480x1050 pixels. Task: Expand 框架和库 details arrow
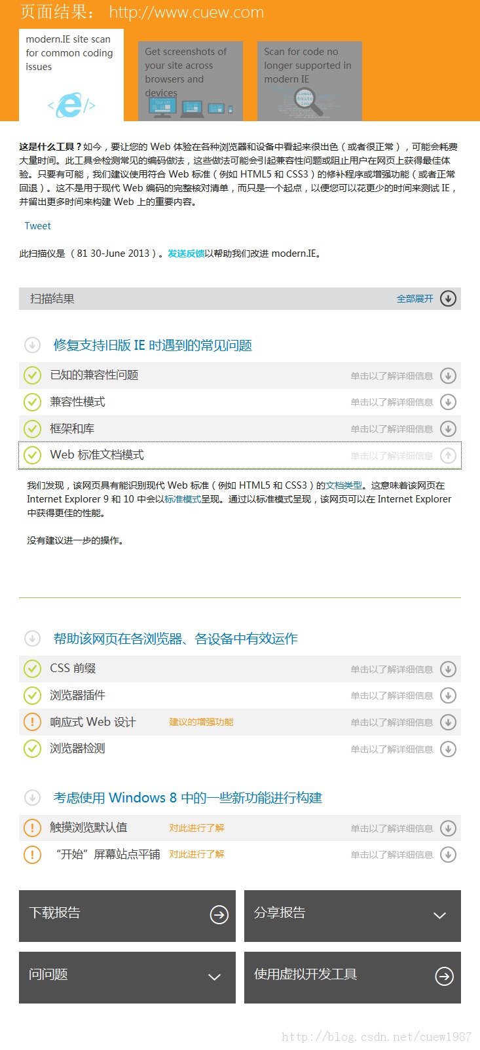448,429
